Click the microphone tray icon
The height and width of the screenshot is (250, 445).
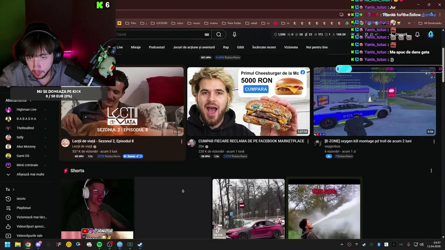[408, 244]
